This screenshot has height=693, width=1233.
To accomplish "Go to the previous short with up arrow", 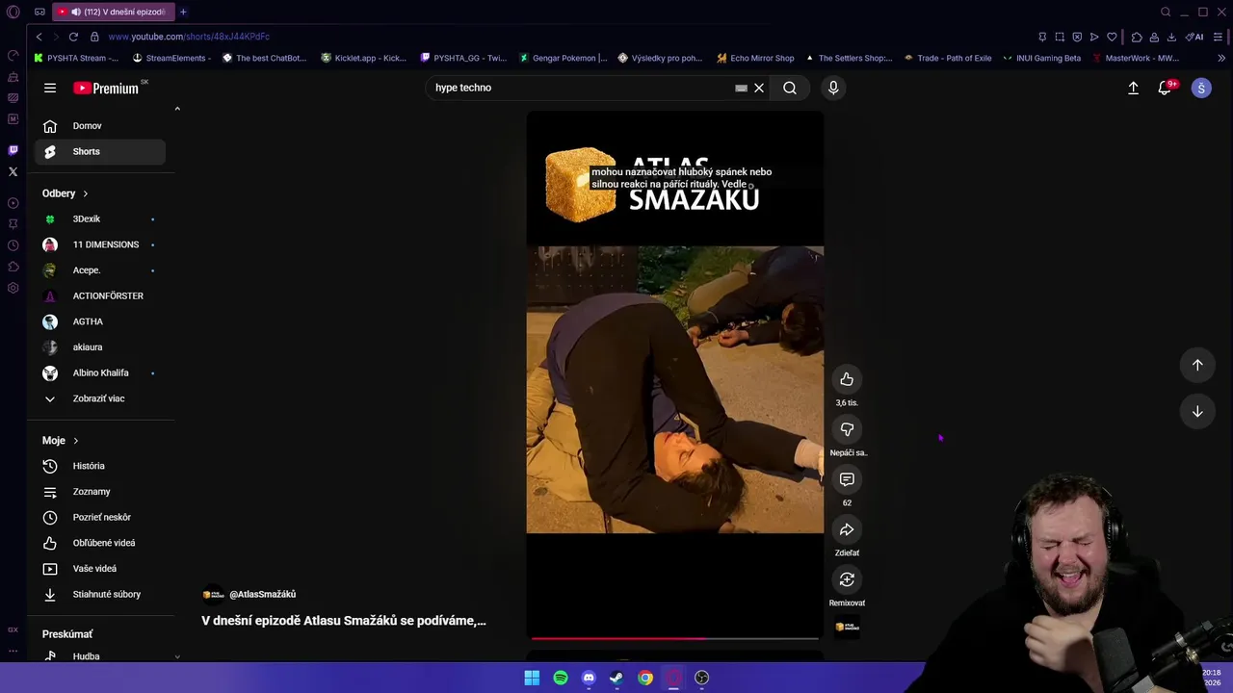I will coord(1197,365).
